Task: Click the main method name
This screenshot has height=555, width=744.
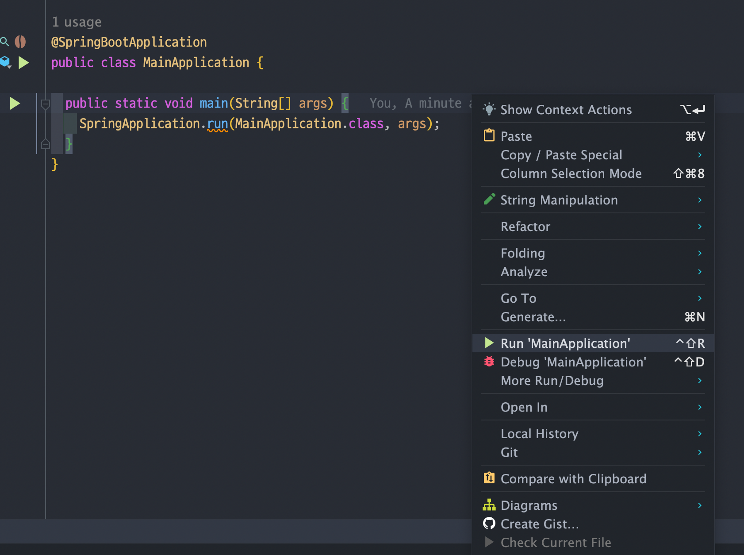Action: point(214,103)
